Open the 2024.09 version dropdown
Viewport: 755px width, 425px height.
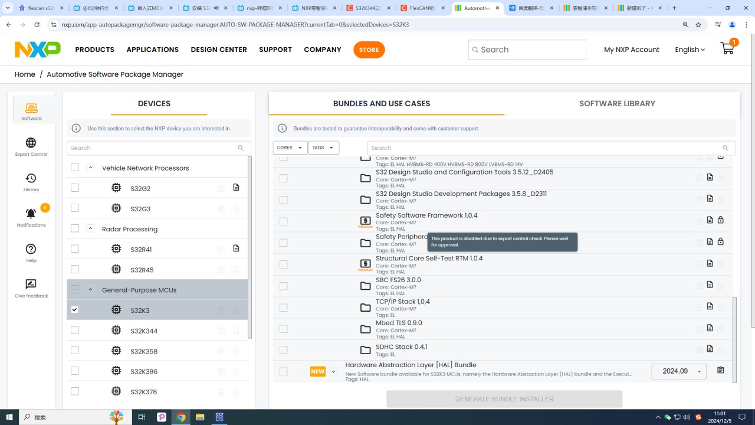[x=678, y=371]
